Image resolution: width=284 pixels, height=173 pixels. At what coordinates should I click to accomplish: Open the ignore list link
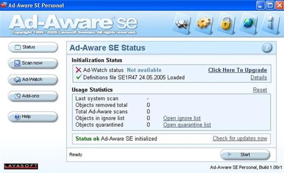182,118
